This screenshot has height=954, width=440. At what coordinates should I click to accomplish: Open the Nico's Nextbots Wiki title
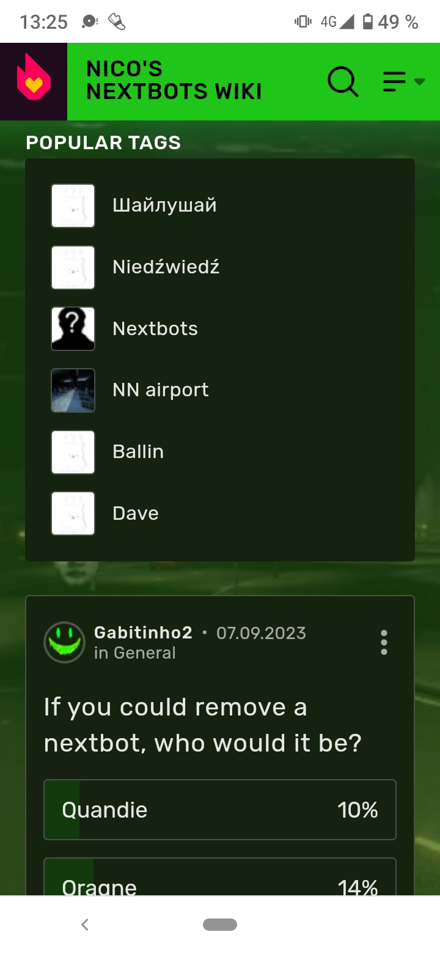pos(174,80)
